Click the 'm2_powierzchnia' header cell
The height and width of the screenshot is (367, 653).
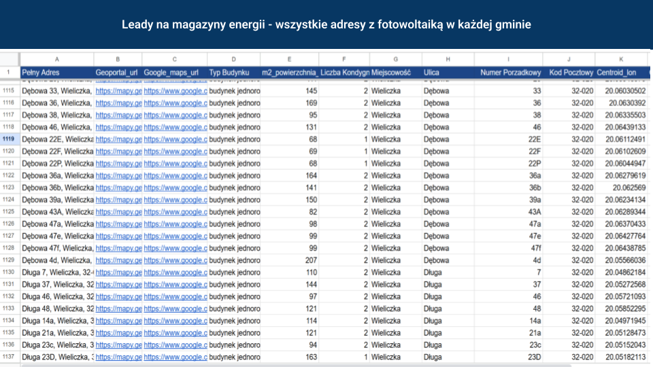290,73
